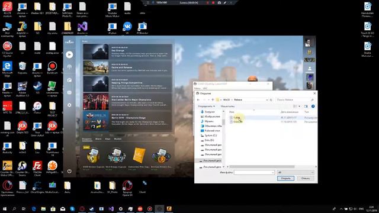Viewport: 379px width, 213px height.
Task: Toggle the preview pane icon
Action: 306,106
